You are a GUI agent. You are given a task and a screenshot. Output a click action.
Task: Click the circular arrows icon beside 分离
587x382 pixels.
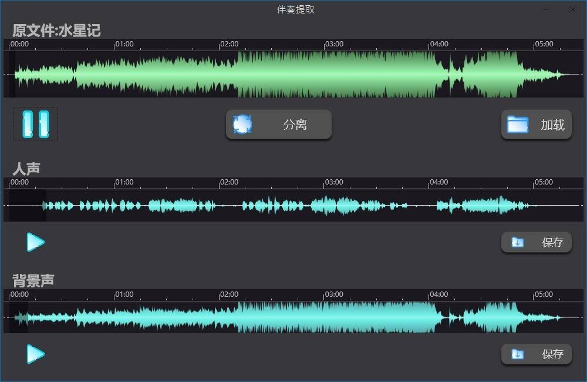tap(242, 125)
